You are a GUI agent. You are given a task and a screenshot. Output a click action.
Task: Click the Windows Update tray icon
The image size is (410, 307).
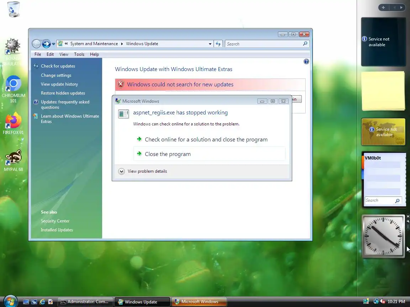click(366, 301)
